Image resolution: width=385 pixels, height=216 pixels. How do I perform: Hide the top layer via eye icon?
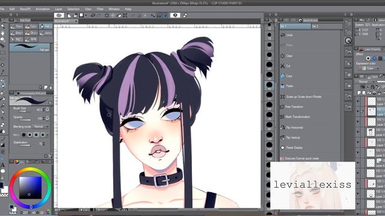[358, 101]
